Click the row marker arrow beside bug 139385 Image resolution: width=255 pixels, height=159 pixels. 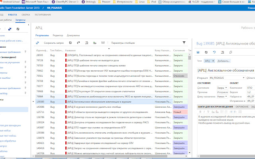tap(33, 102)
